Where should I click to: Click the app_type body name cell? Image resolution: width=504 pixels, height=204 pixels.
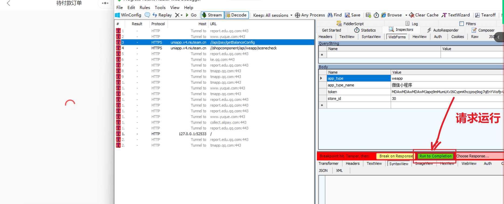click(x=358, y=78)
